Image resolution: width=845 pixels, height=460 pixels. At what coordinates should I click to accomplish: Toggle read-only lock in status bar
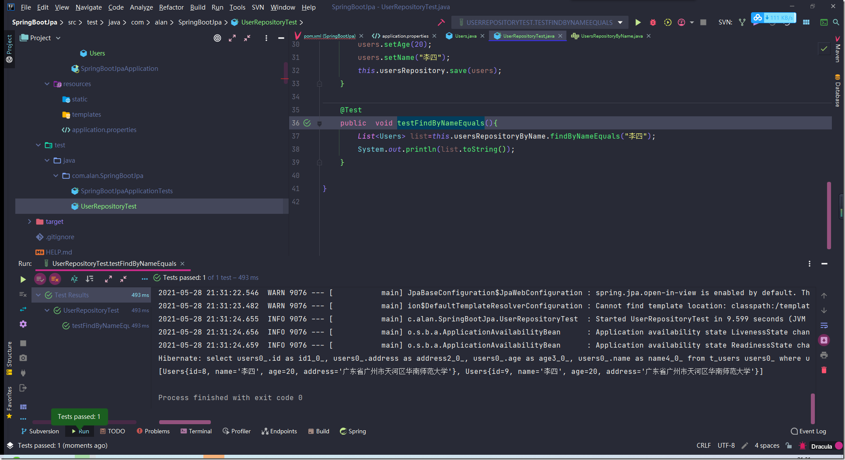(789, 446)
